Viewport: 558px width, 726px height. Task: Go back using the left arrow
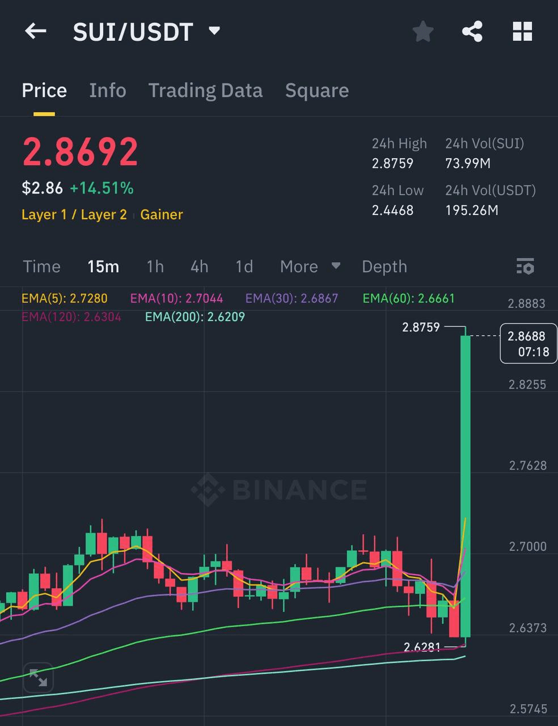pyautogui.click(x=35, y=31)
